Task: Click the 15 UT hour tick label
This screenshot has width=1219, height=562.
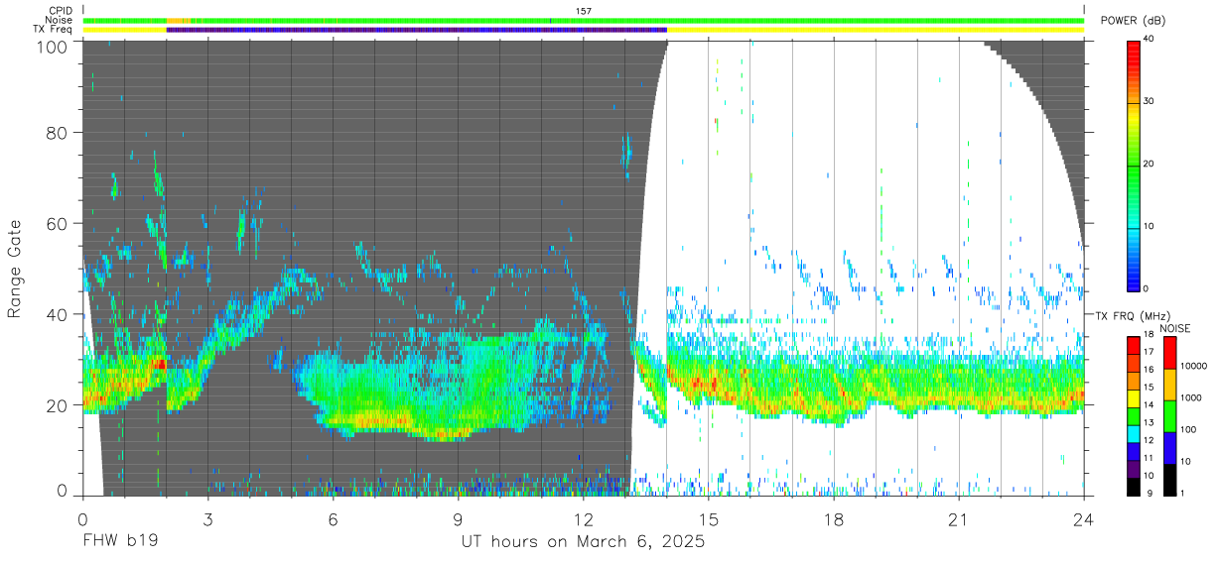Action: pos(708,520)
